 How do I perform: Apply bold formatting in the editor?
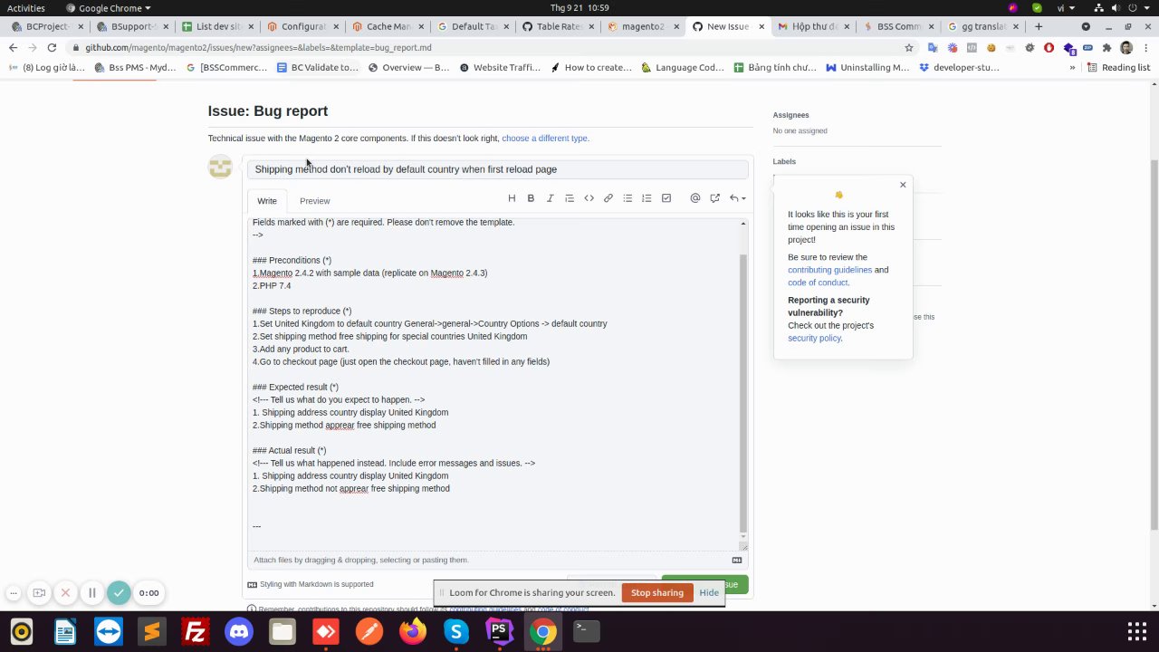[x=531, y=198]
